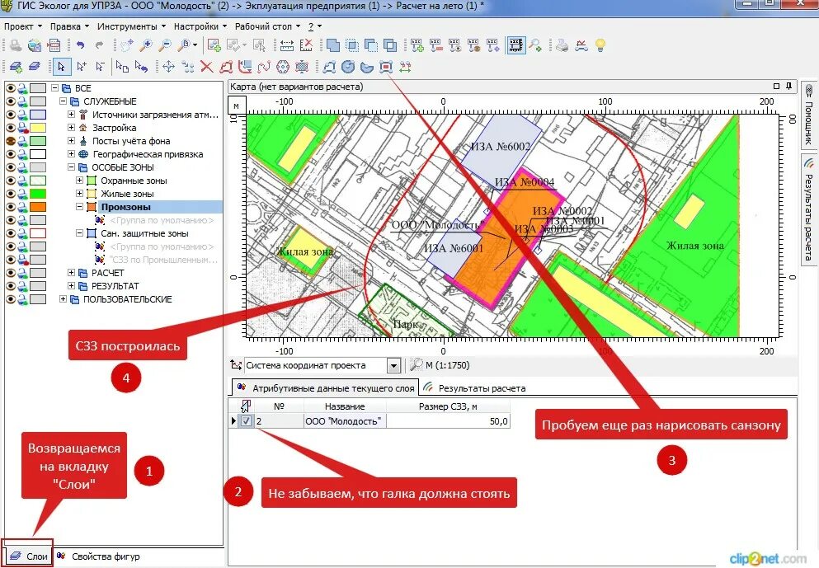Toggle eye visibility for Посты учёта фона
This screenshot has height=568, width=819.
11,141
